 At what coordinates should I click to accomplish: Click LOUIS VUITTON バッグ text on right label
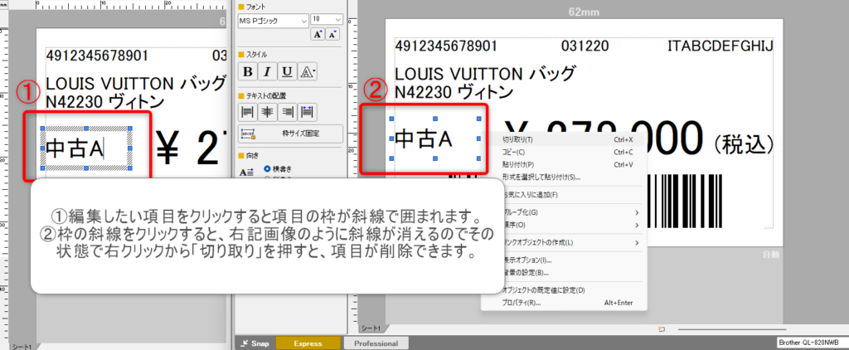484,73
